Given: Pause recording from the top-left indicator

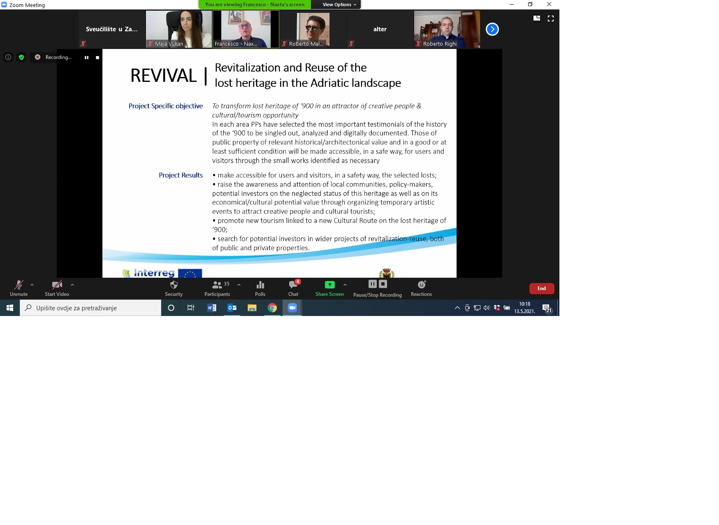Looking at the screenshot, I should [86, 58].
